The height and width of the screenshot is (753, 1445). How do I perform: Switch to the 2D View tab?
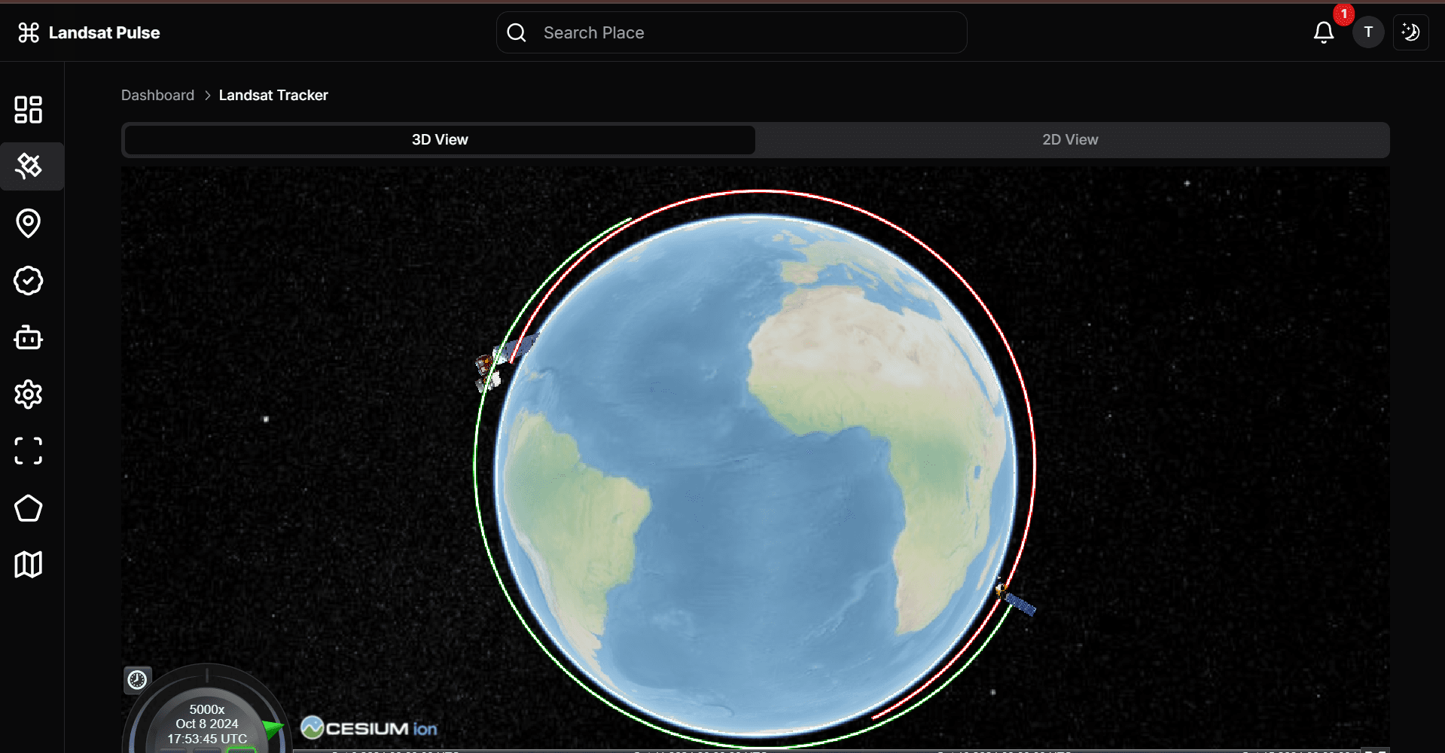[1070, 140]
